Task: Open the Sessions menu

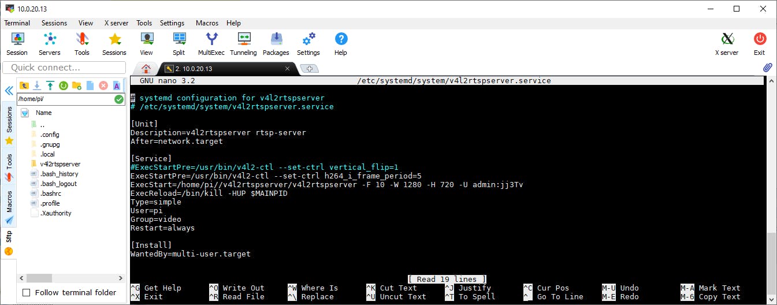Action: (x=54, y=23)
